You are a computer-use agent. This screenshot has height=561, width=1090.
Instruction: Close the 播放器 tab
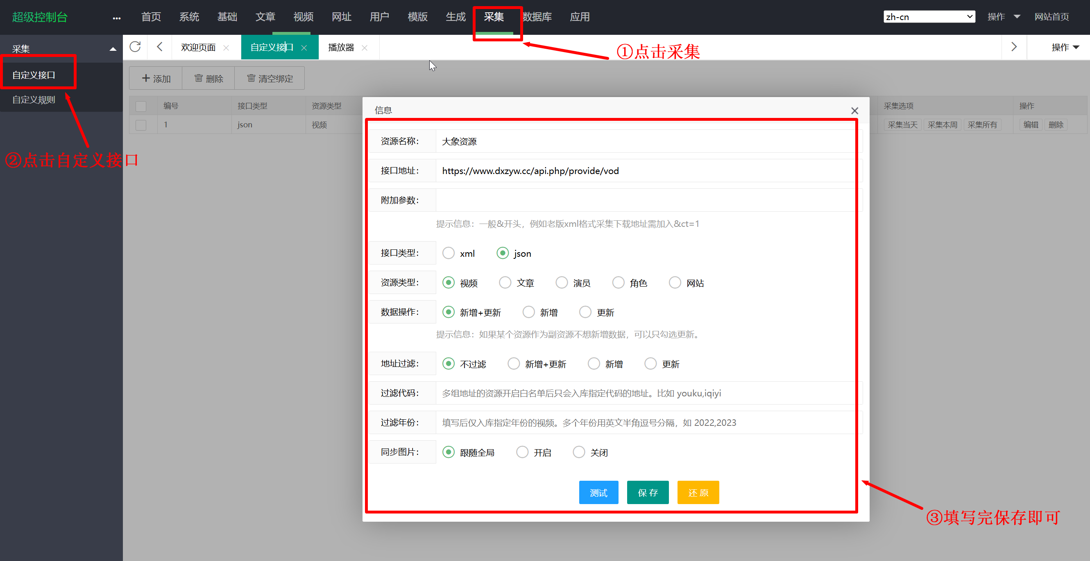pos(364,48)
